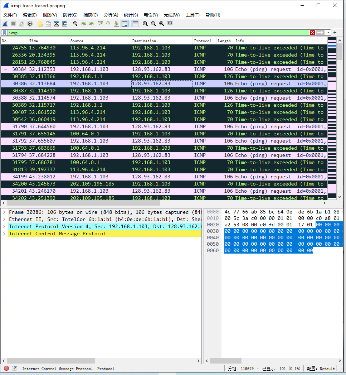Zoom in on packet text
This screenshot has width=346, height=375.
145,24
